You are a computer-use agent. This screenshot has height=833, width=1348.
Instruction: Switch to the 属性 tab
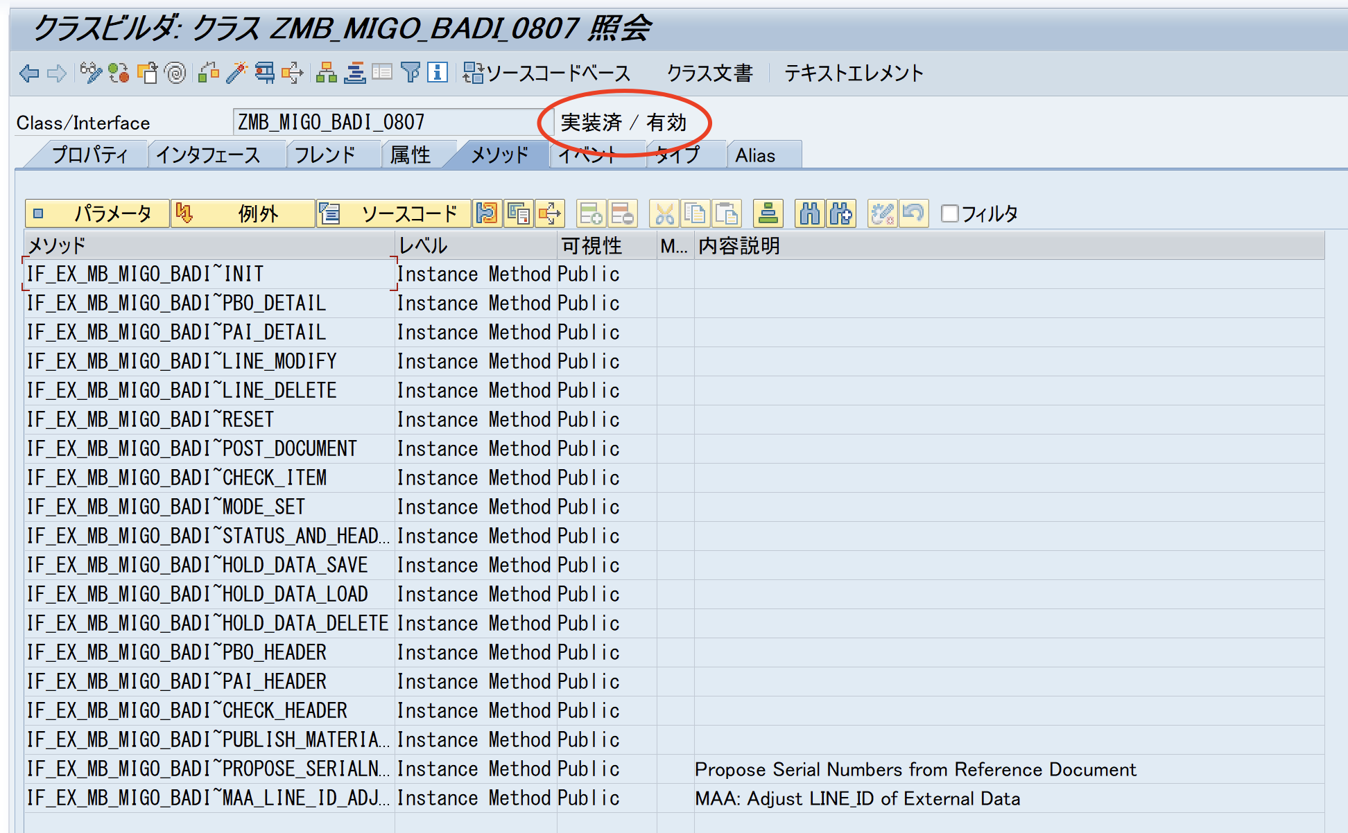click(x=411, y=155)
